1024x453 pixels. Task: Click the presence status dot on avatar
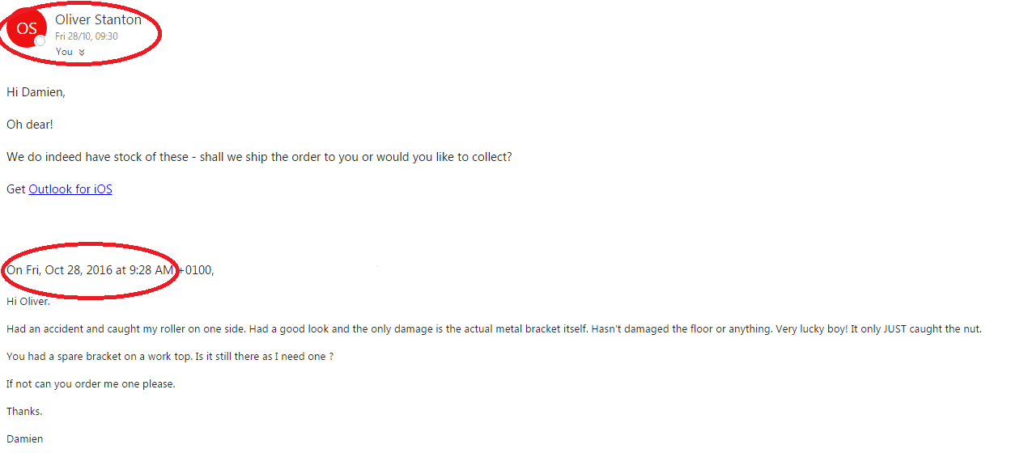pyautogui.click(x=40, y=41)
